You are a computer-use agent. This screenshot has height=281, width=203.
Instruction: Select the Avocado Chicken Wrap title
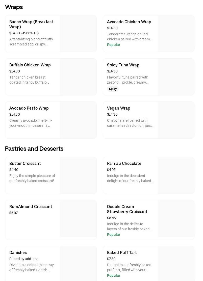(129, 22)
